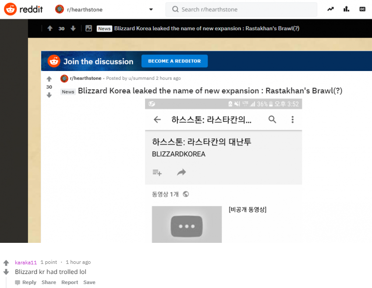This screenshot has width=372, height=288.
Task: Click r/hearthstone subreddit avatar beside post info
Action: 64,78
